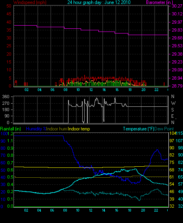The image size is (183, 223).
Task: Click the blue humidity label 70
Action: [x=3, y=156]
